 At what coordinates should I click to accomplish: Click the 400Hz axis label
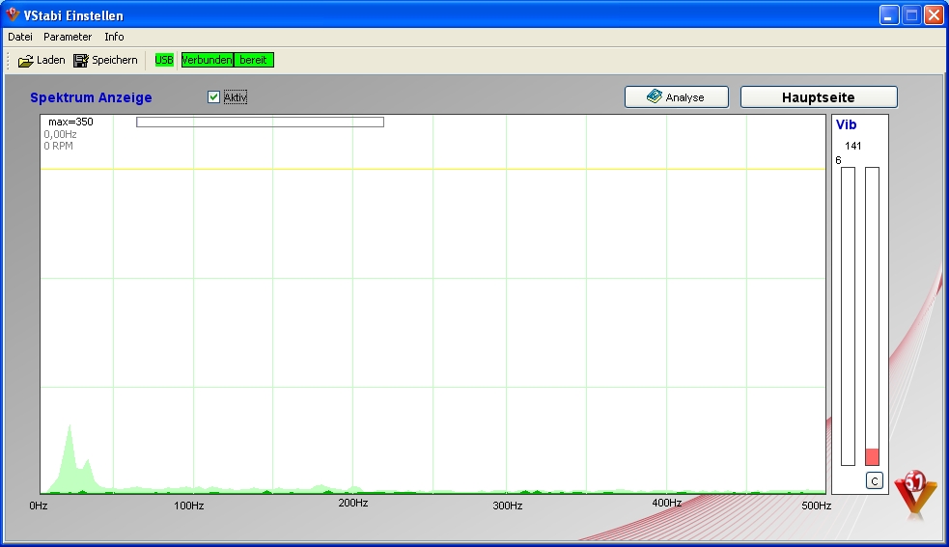666,503
